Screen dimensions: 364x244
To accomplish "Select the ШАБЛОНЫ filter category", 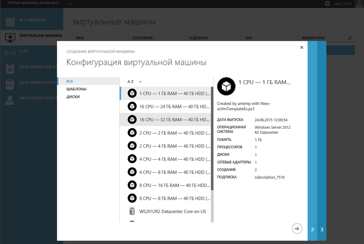I will tap(76, 89).
